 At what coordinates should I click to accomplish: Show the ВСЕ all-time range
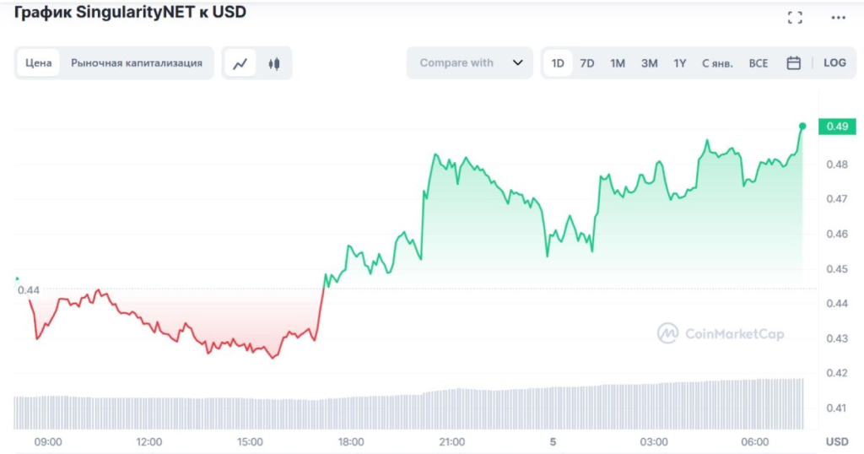pyautogui.click(x=759, y=63)
